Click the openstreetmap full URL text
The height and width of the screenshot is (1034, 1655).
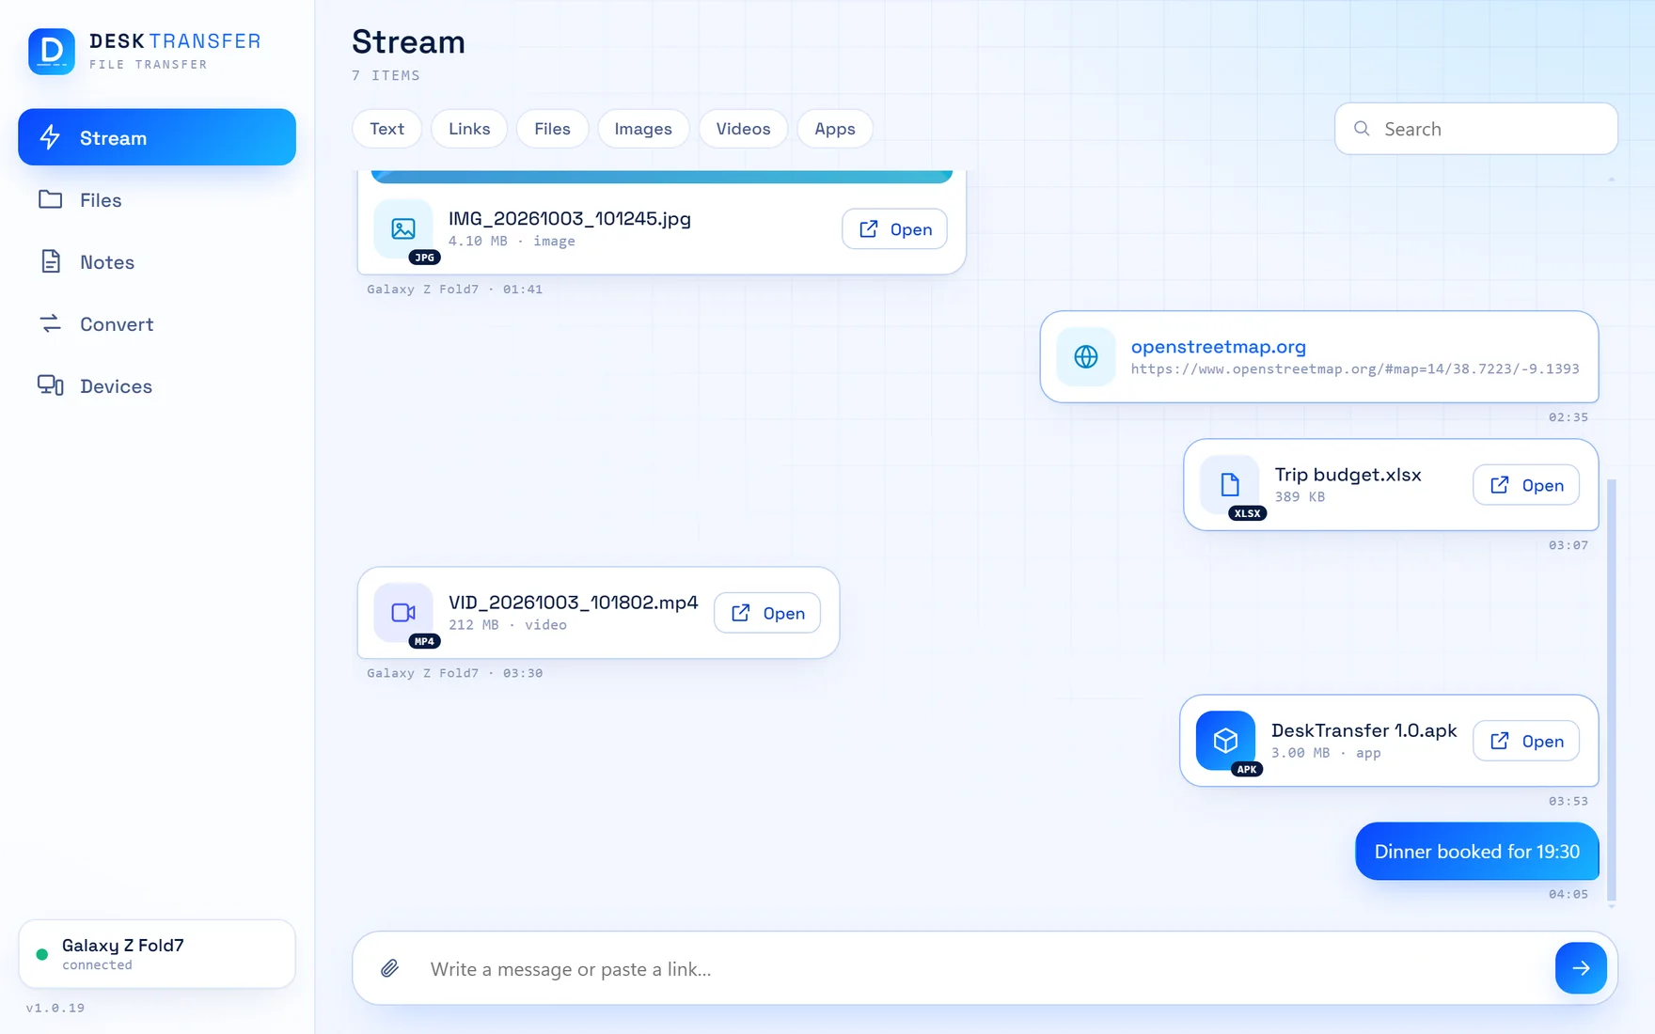click(1355, 369)
